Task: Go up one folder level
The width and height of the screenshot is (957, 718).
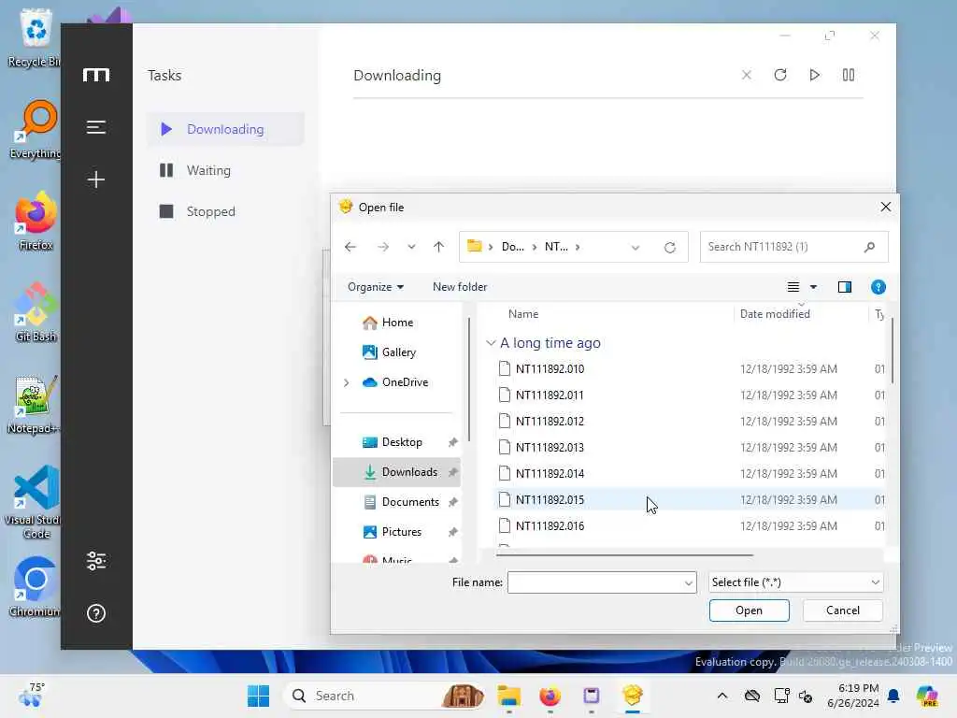Action: [439, 247]
